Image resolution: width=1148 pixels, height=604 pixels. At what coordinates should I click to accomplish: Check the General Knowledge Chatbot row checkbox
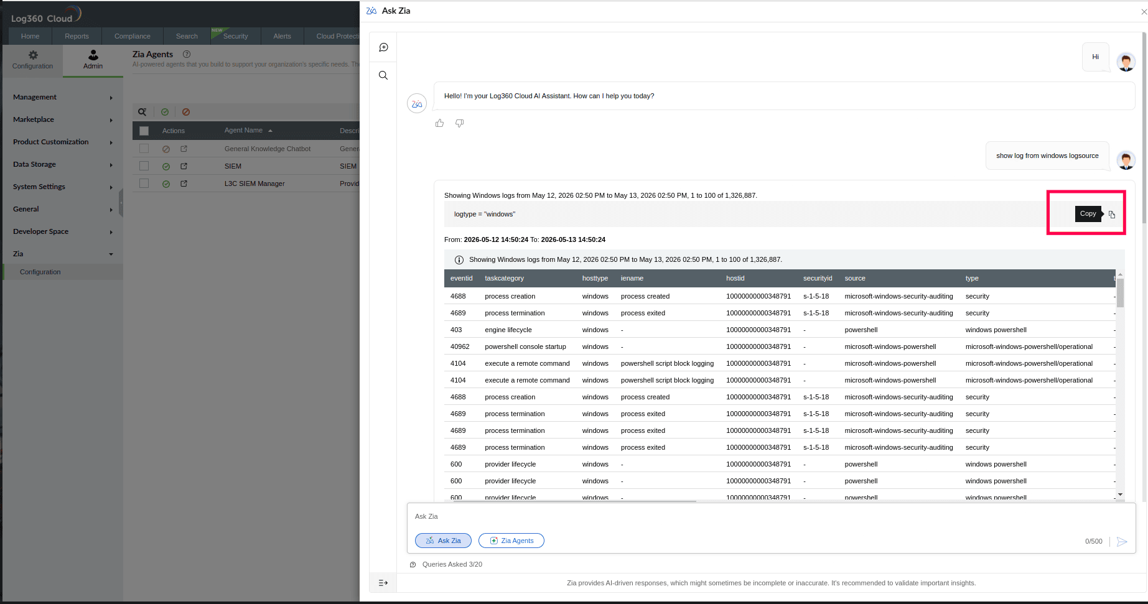[144, 149]
